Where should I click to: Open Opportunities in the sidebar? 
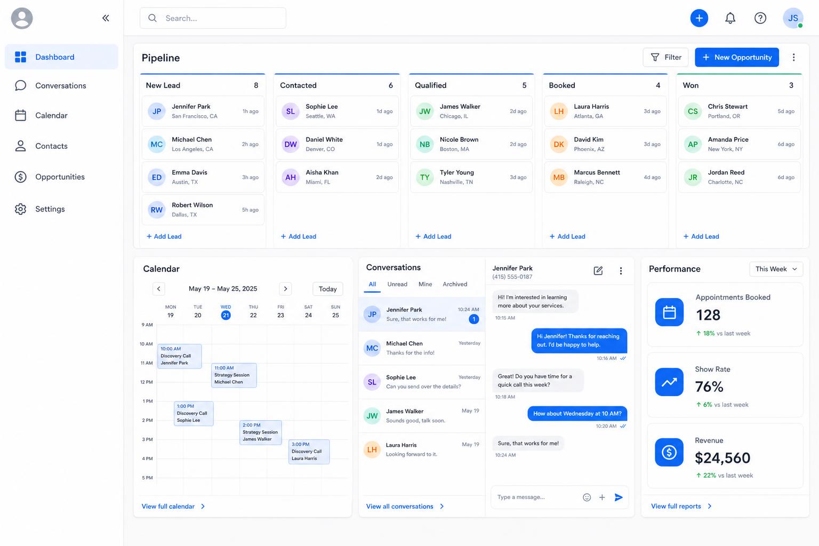point(61,177)
